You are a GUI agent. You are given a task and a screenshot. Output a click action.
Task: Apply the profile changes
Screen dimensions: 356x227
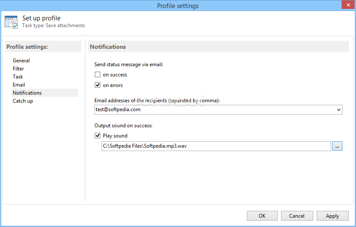coord(332,216)
